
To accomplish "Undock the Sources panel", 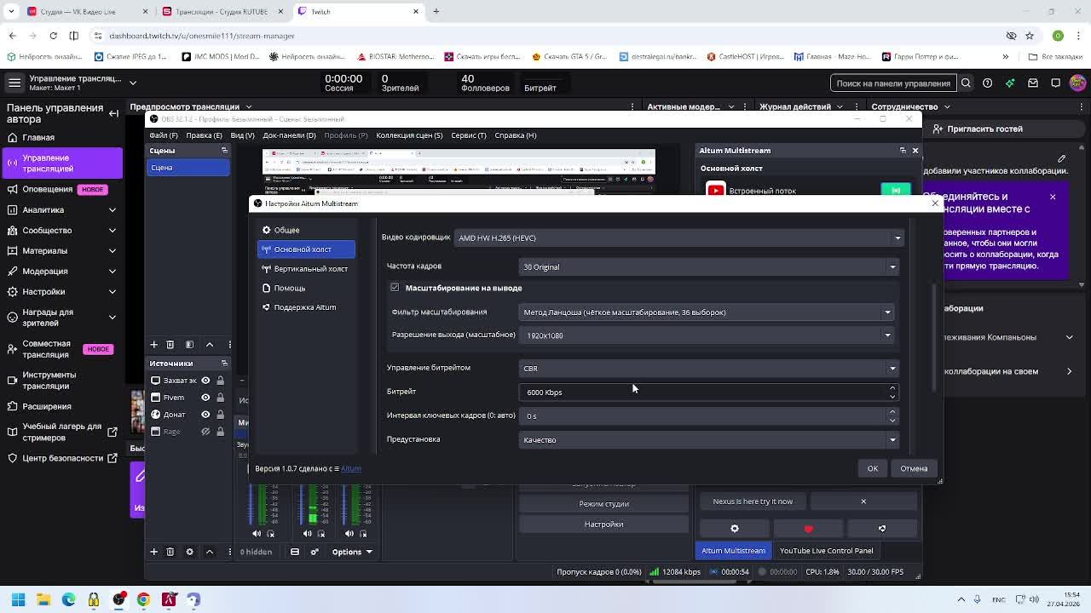I will tap(224, 364).
